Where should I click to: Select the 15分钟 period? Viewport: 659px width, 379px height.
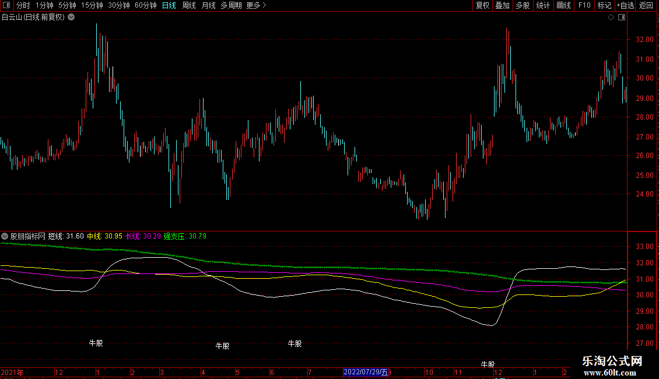point(92,5)
